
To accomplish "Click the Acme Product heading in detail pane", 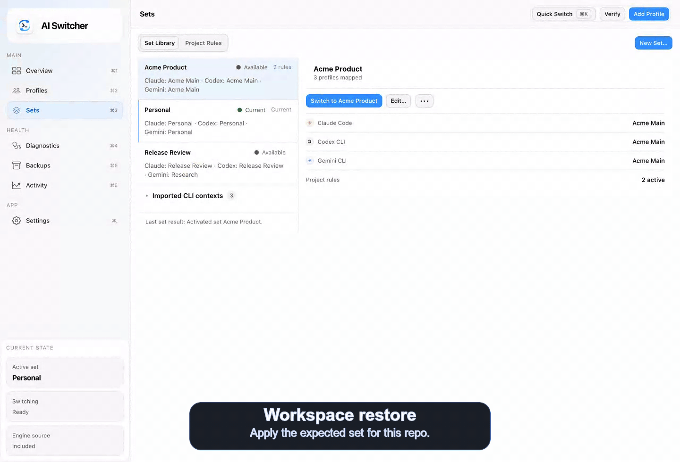I will (338, 69).
